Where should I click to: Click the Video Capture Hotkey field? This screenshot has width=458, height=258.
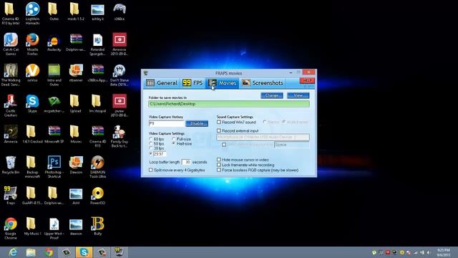166,123
